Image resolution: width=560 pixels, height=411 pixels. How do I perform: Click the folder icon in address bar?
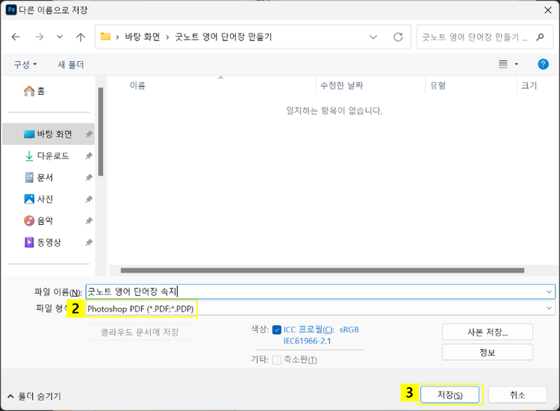point(105,37)
